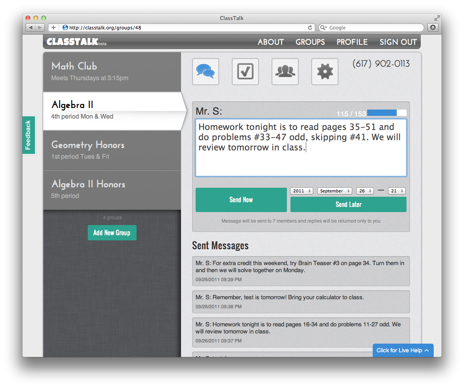Open the checkbox poll icon

(245, 71)
